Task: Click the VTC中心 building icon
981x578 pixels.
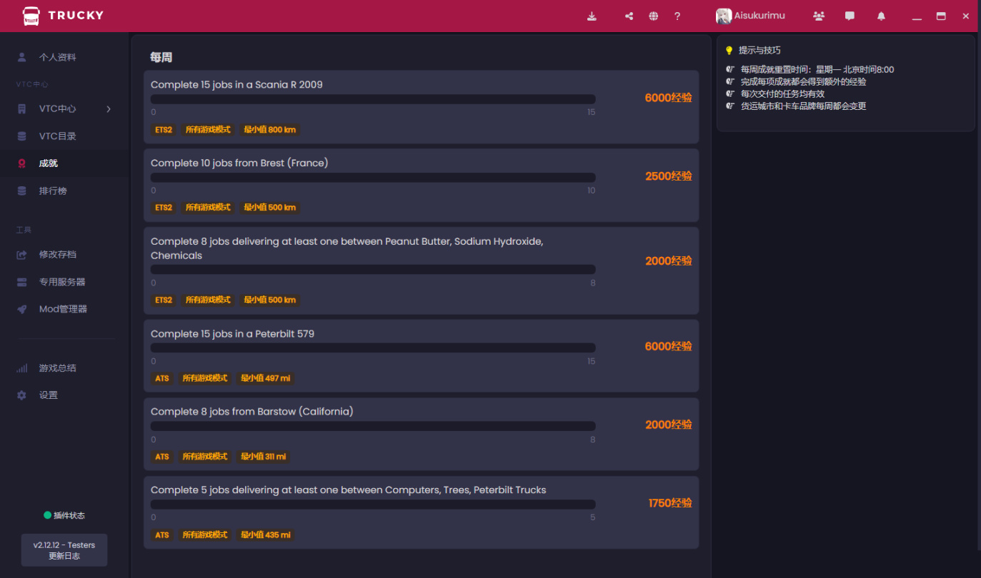Action: point(22,108)
